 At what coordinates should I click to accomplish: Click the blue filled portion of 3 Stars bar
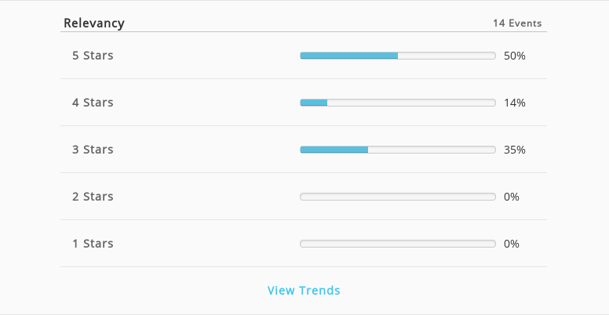tap(334, 150)
